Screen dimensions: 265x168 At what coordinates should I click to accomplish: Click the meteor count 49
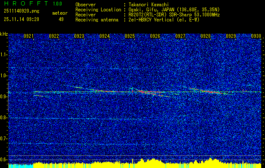[61, 19]
